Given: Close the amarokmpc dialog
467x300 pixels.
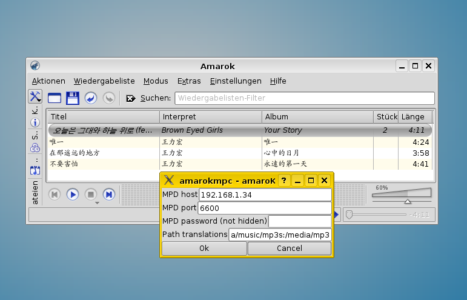Looking at the screenshot, I should [x=324, y=181].
